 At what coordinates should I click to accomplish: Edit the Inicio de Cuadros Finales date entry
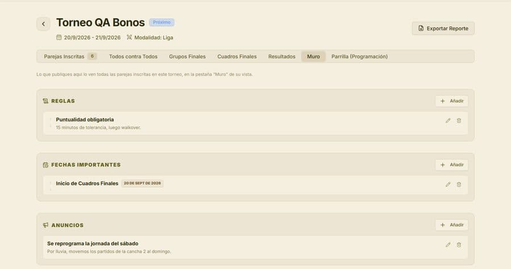point(448,184)
